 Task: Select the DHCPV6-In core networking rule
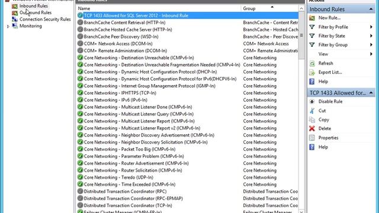pyautogui.click(x=160, y=79)
